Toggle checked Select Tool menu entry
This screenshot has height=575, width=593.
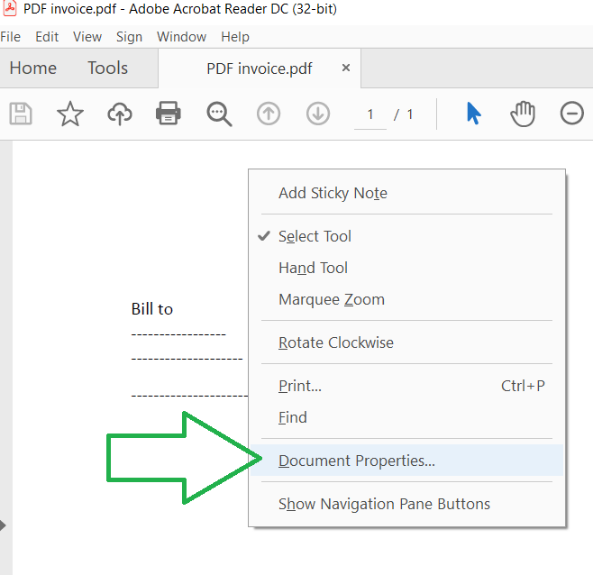point(315,236)
